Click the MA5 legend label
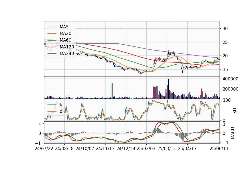This screenshot has width=244, height=175. coord(64,27)
